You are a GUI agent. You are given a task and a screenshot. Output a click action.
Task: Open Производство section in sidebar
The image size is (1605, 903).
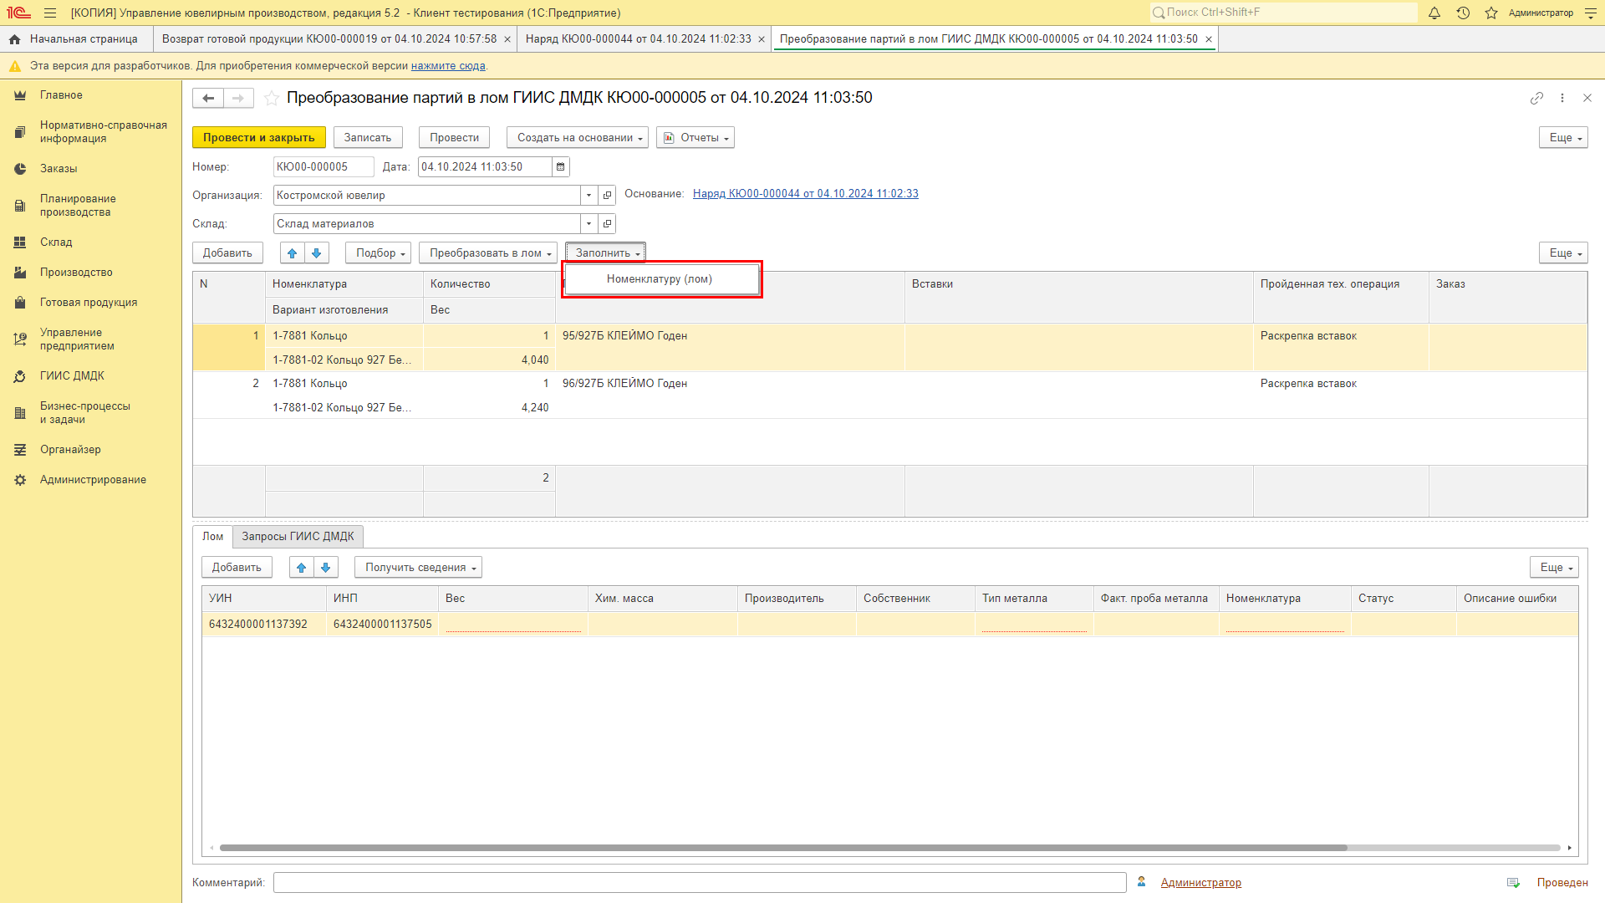coord(76,273)
